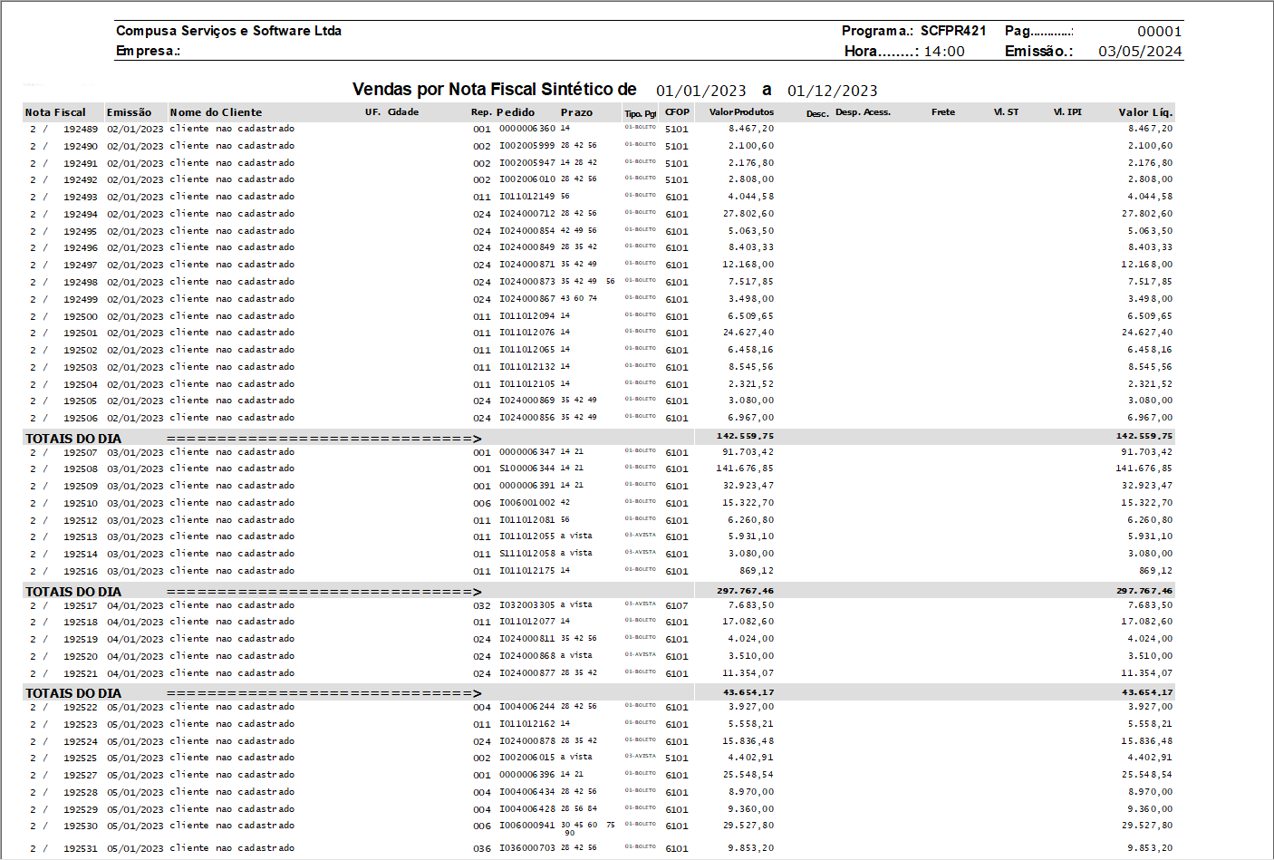This screenshot has height=860, width=1274.
Task: Click the "UF." column header
Action: pyautogui.click(x=372, y=112)
